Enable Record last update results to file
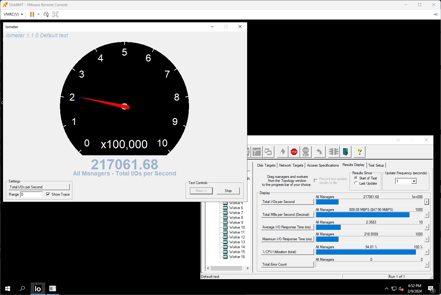The image size is (441, 295). pyautogui.click(x=316, y=181)
